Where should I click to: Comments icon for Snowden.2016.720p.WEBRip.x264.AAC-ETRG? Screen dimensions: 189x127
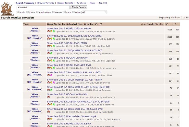pos(51,39)
